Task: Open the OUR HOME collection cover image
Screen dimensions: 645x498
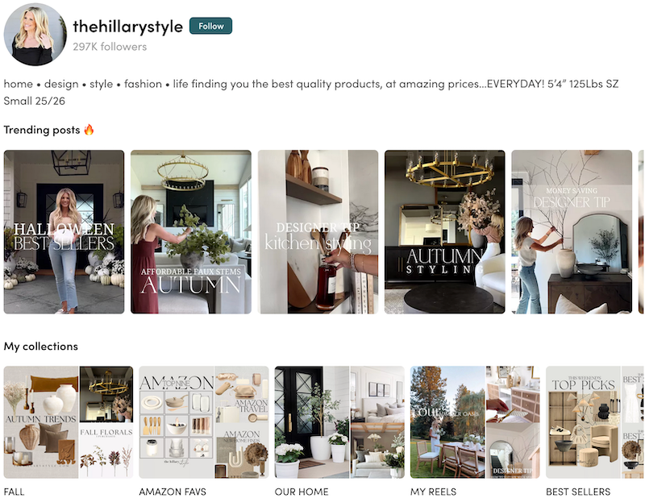Action: click(339, 422)
